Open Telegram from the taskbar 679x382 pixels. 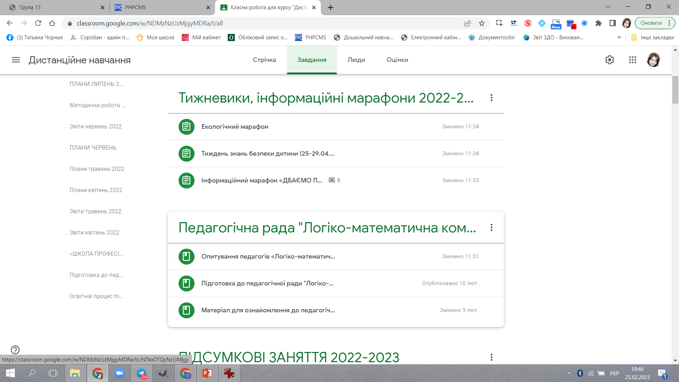coord(142,373)
